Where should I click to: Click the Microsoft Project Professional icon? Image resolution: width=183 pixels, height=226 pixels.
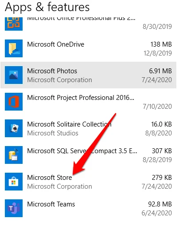pyautogui.click(x=14, y=102)
